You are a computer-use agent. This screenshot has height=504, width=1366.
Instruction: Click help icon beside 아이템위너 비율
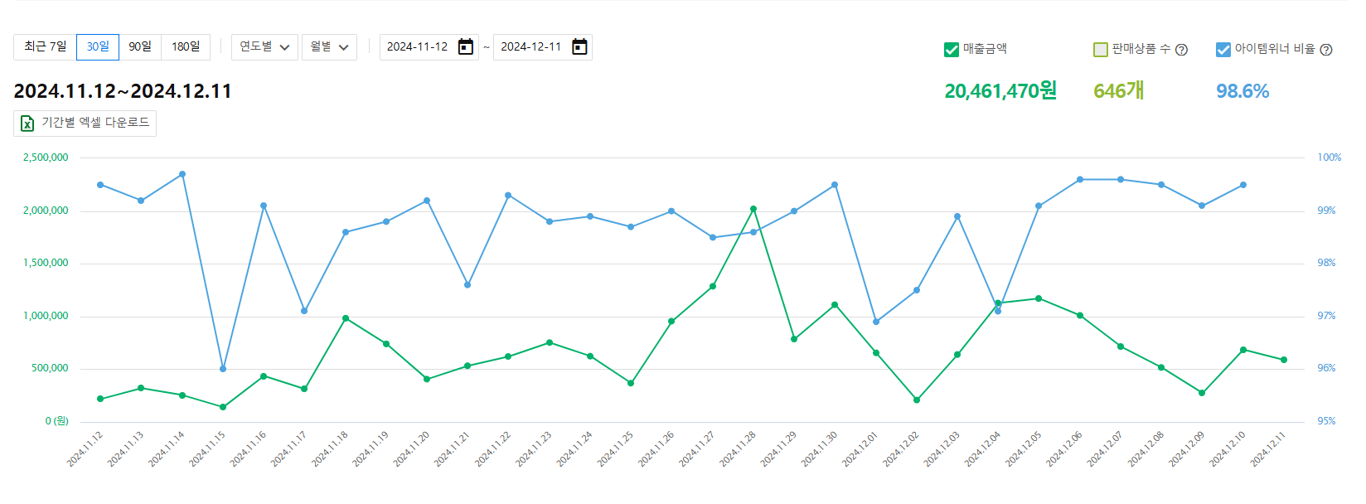(1326, 50)
